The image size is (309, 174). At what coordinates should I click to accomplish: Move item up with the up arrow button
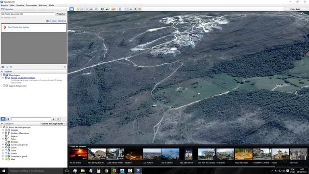(54, 119)
